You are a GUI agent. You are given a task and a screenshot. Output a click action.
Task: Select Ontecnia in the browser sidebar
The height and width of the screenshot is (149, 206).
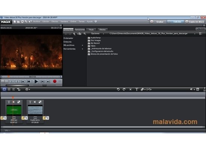click(x=67, y=42)
